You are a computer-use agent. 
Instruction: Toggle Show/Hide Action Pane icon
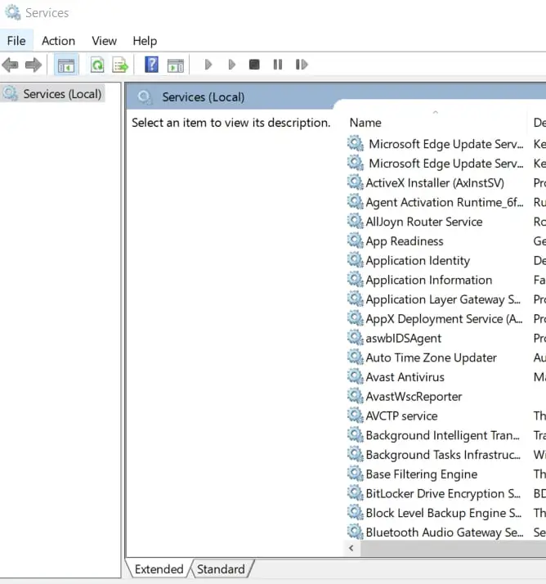(x=175, y=65)
